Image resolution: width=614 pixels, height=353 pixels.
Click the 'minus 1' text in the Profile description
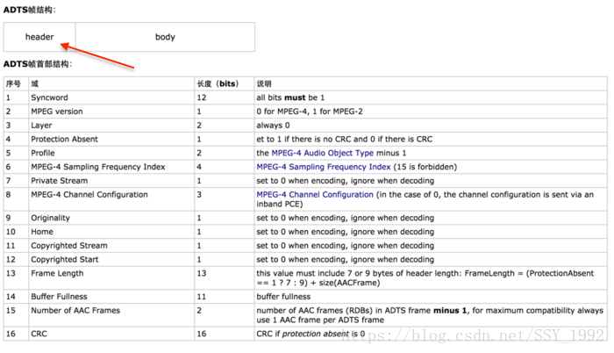click(x=391, y=153)
